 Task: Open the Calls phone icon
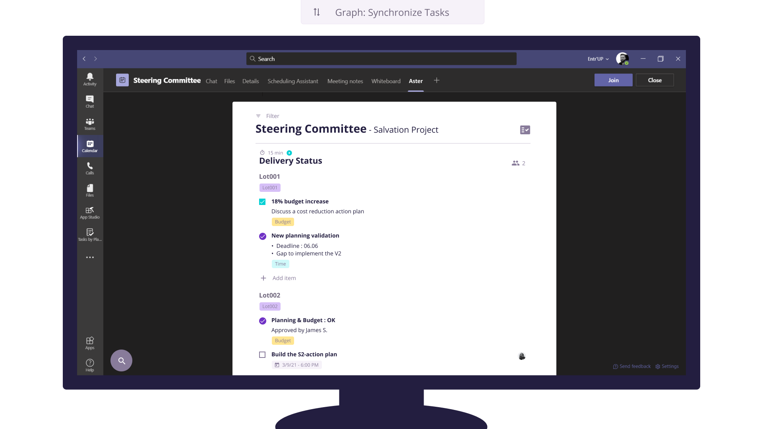pyautogui.click(x=90, y=168)
